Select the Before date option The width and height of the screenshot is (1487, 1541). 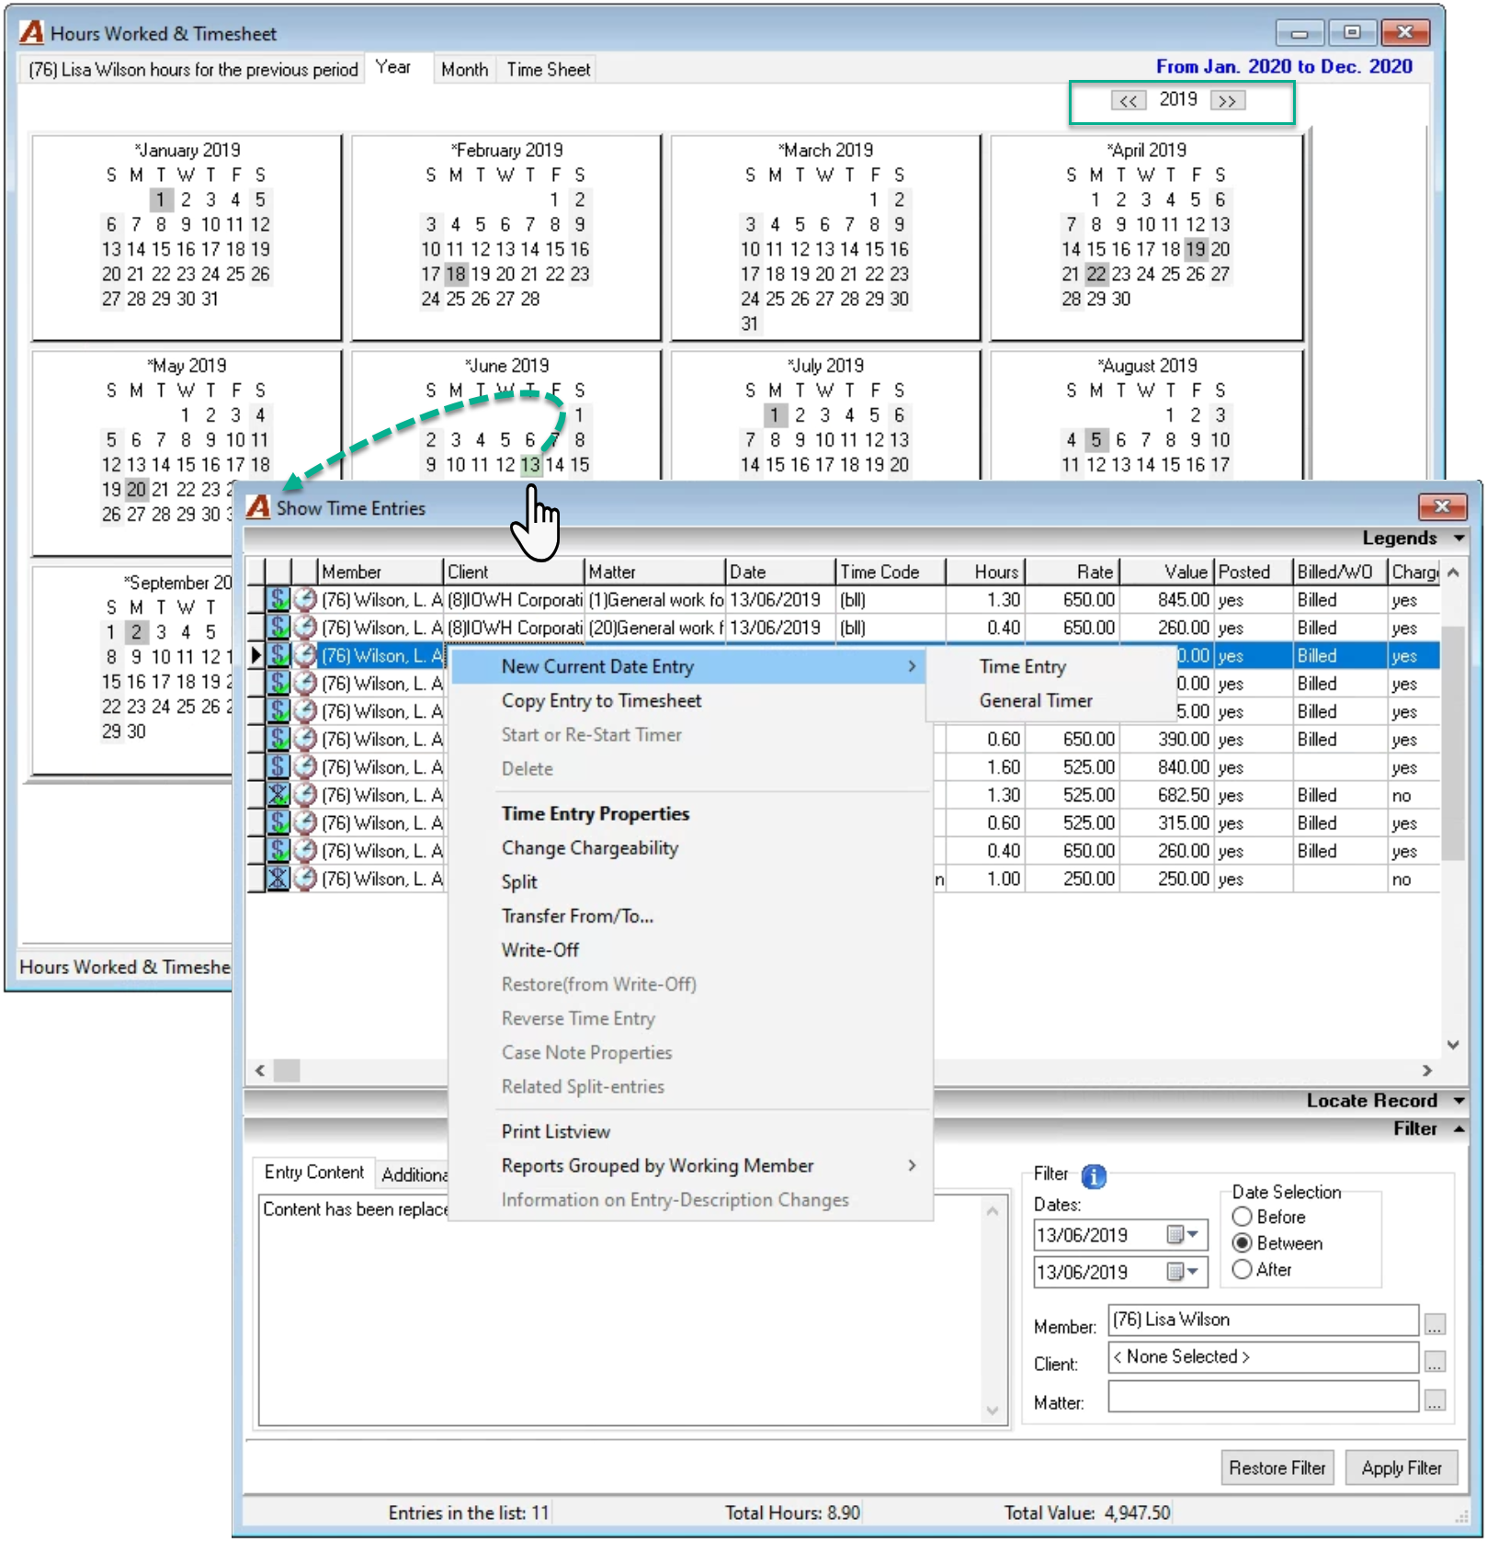click(1243, 1217)
